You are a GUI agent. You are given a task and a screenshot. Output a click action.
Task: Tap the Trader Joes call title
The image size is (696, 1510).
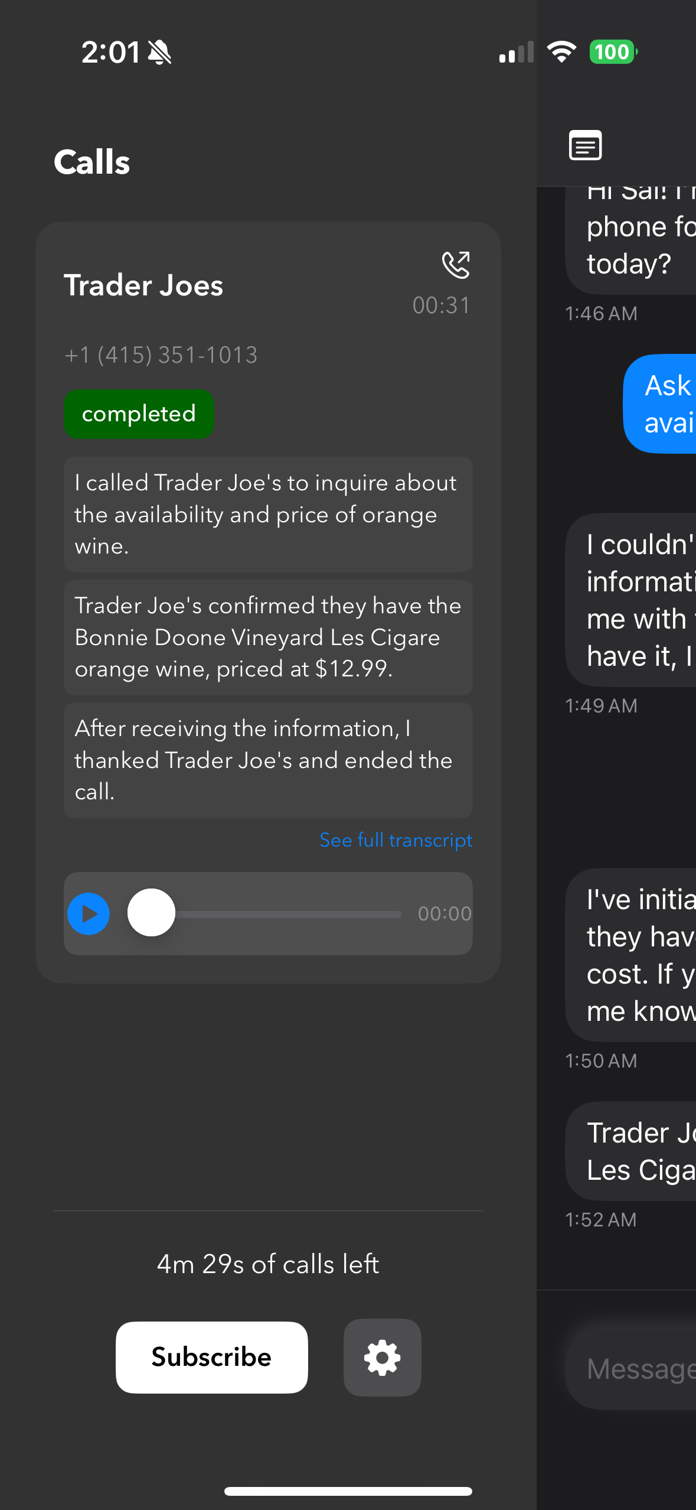143,285
